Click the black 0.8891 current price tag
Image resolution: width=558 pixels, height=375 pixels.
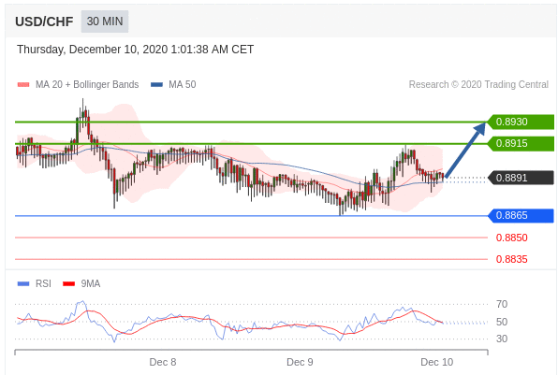point(521,178)
